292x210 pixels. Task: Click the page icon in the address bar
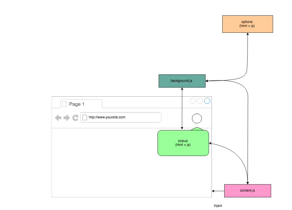coord(85,117)
